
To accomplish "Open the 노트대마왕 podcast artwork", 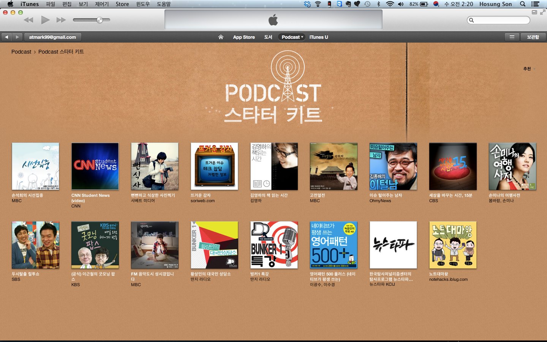I will (453, 245).
